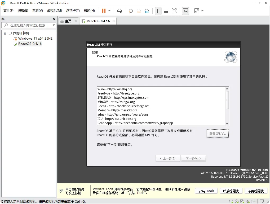Enter full screen mode via toolbar icon
This screenshot has width=270, height=204.
174,11
